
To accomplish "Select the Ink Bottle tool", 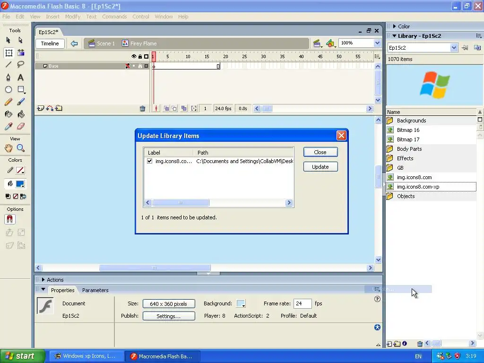I will (9, 114).
